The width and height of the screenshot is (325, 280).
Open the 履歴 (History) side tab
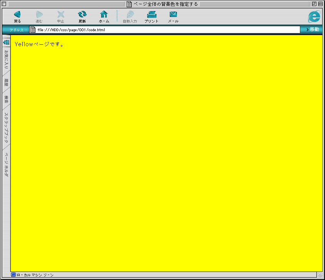point(6,82)
